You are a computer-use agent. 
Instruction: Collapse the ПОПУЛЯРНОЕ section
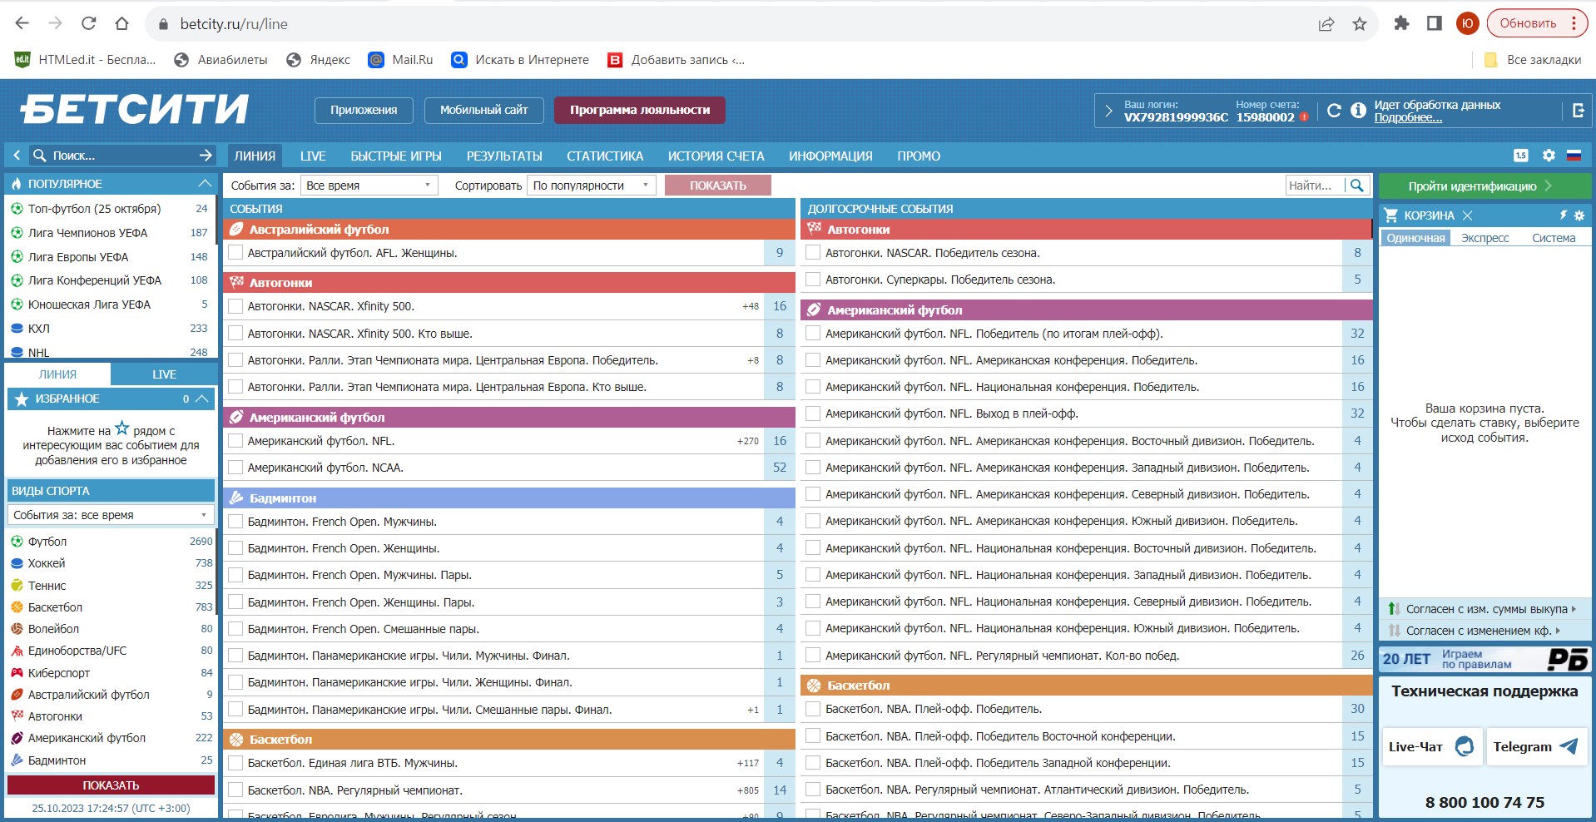204,183
